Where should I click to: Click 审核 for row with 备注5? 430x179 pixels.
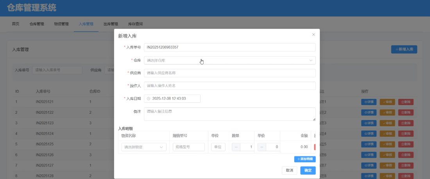pos(387,144)
